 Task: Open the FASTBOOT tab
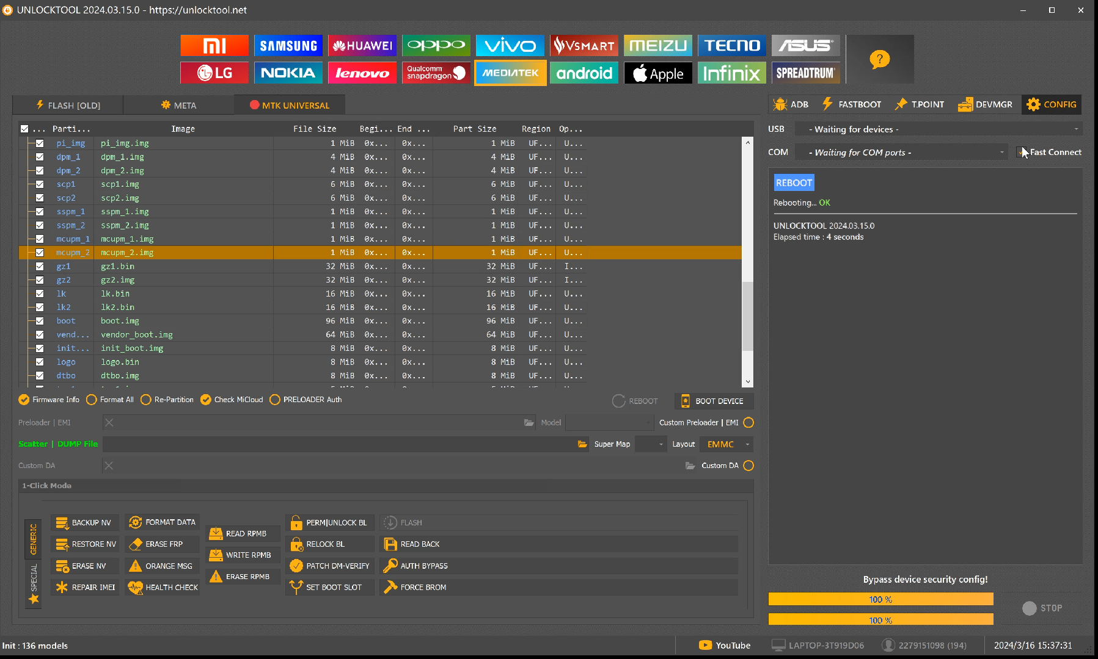click(852, 104)
